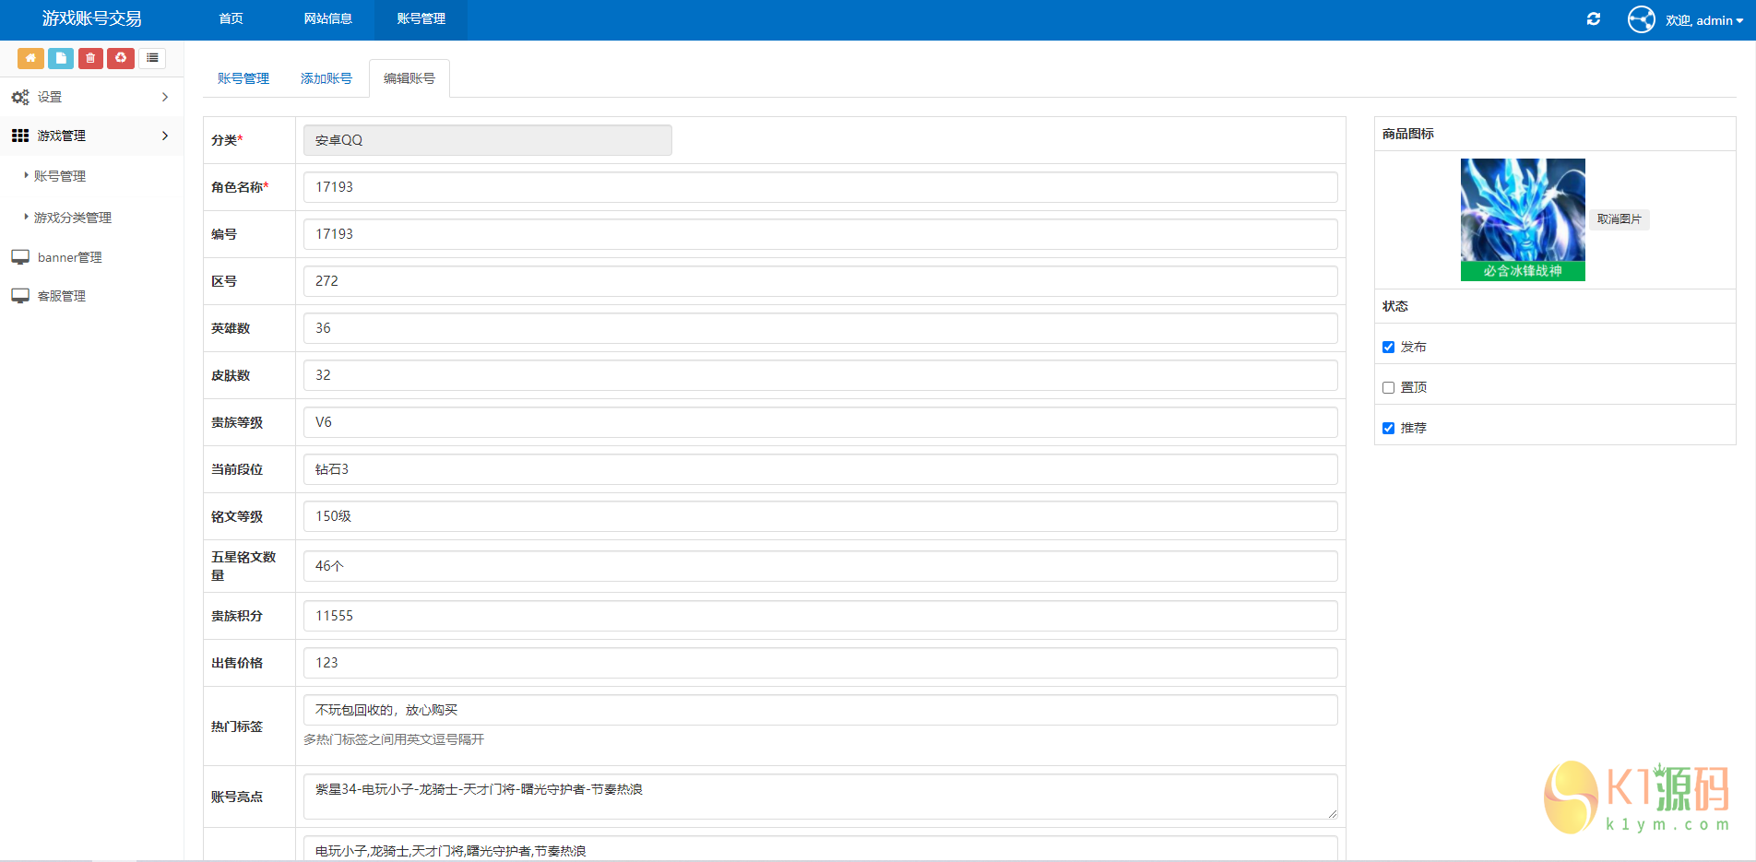Collapse the 游戏管理 sidebar section
1756x862 pixels.
click(x=165, y=136)
